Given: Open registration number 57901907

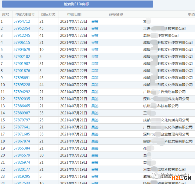Looking at the screenshot, I should pos(22,64).
